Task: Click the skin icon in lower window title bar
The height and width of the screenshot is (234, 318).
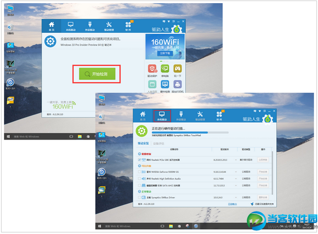Action: [260, 111]
